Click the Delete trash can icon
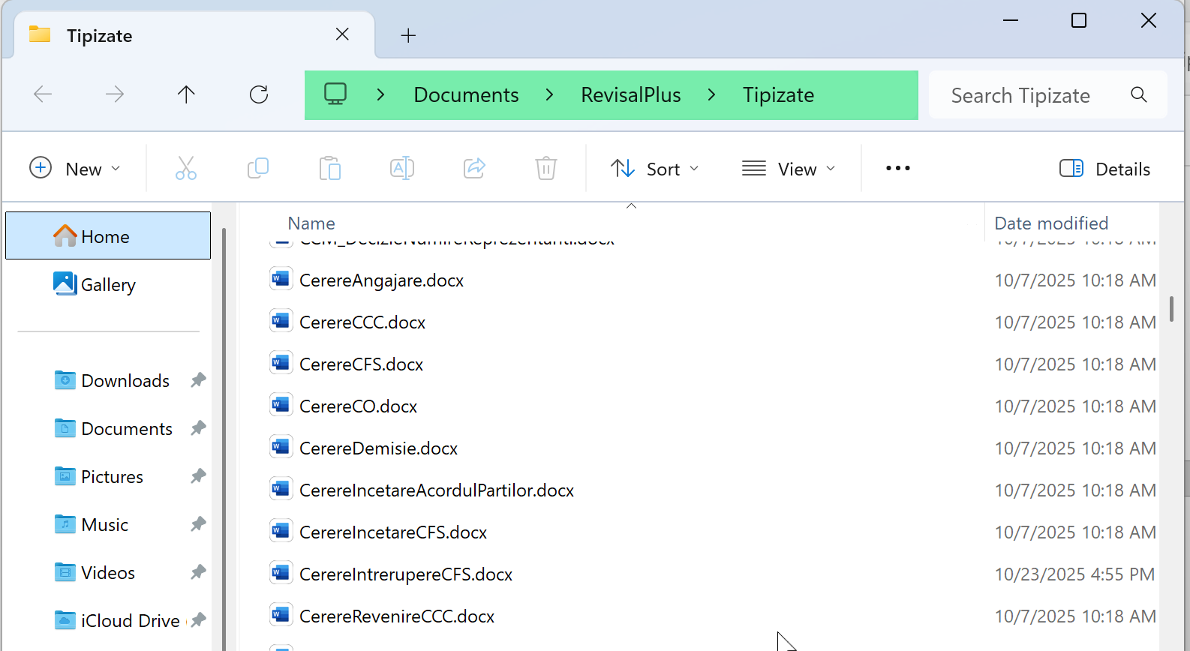The height and width of the screenshot is (651, 1190). pos(546,169)
